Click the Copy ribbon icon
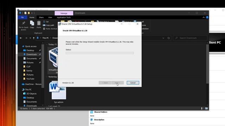The width and height of the screenshot is (225, 126). pyautogui.click(x=32, y=23)
